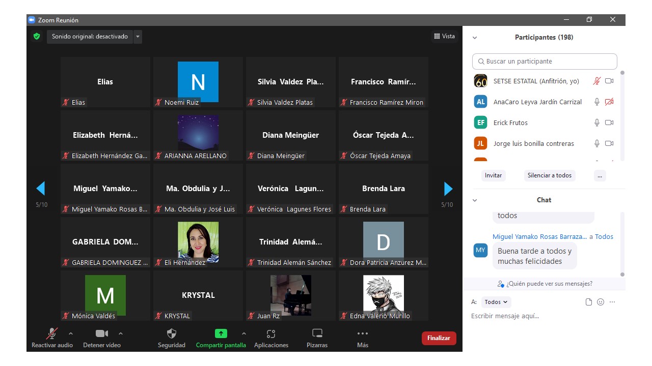Open the Seguridad shield icon
Image resolution: width=652 pixels, height=366 pixels.
tap(172, 334)
